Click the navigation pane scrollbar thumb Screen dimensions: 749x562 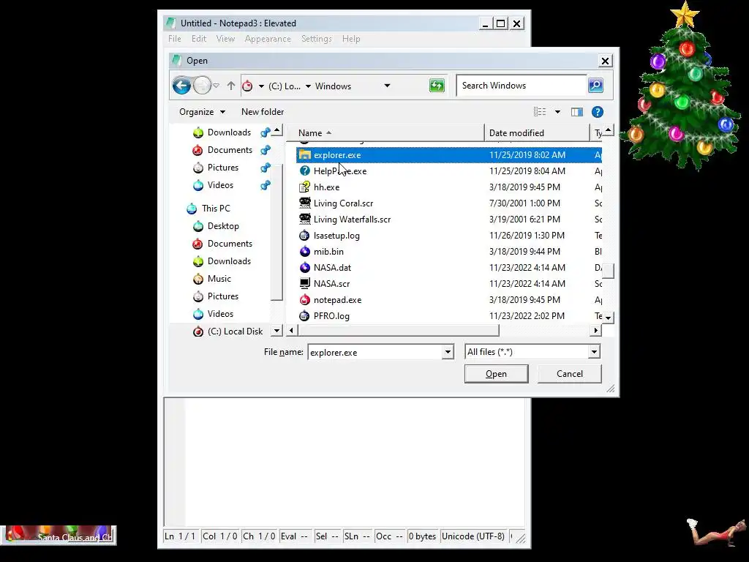[276, 231]
